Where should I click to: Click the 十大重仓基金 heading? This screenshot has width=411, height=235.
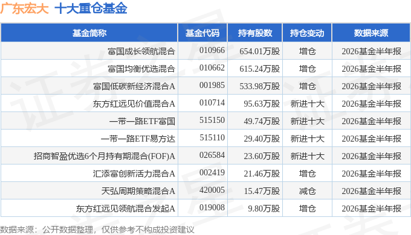[x=91, y=8]
